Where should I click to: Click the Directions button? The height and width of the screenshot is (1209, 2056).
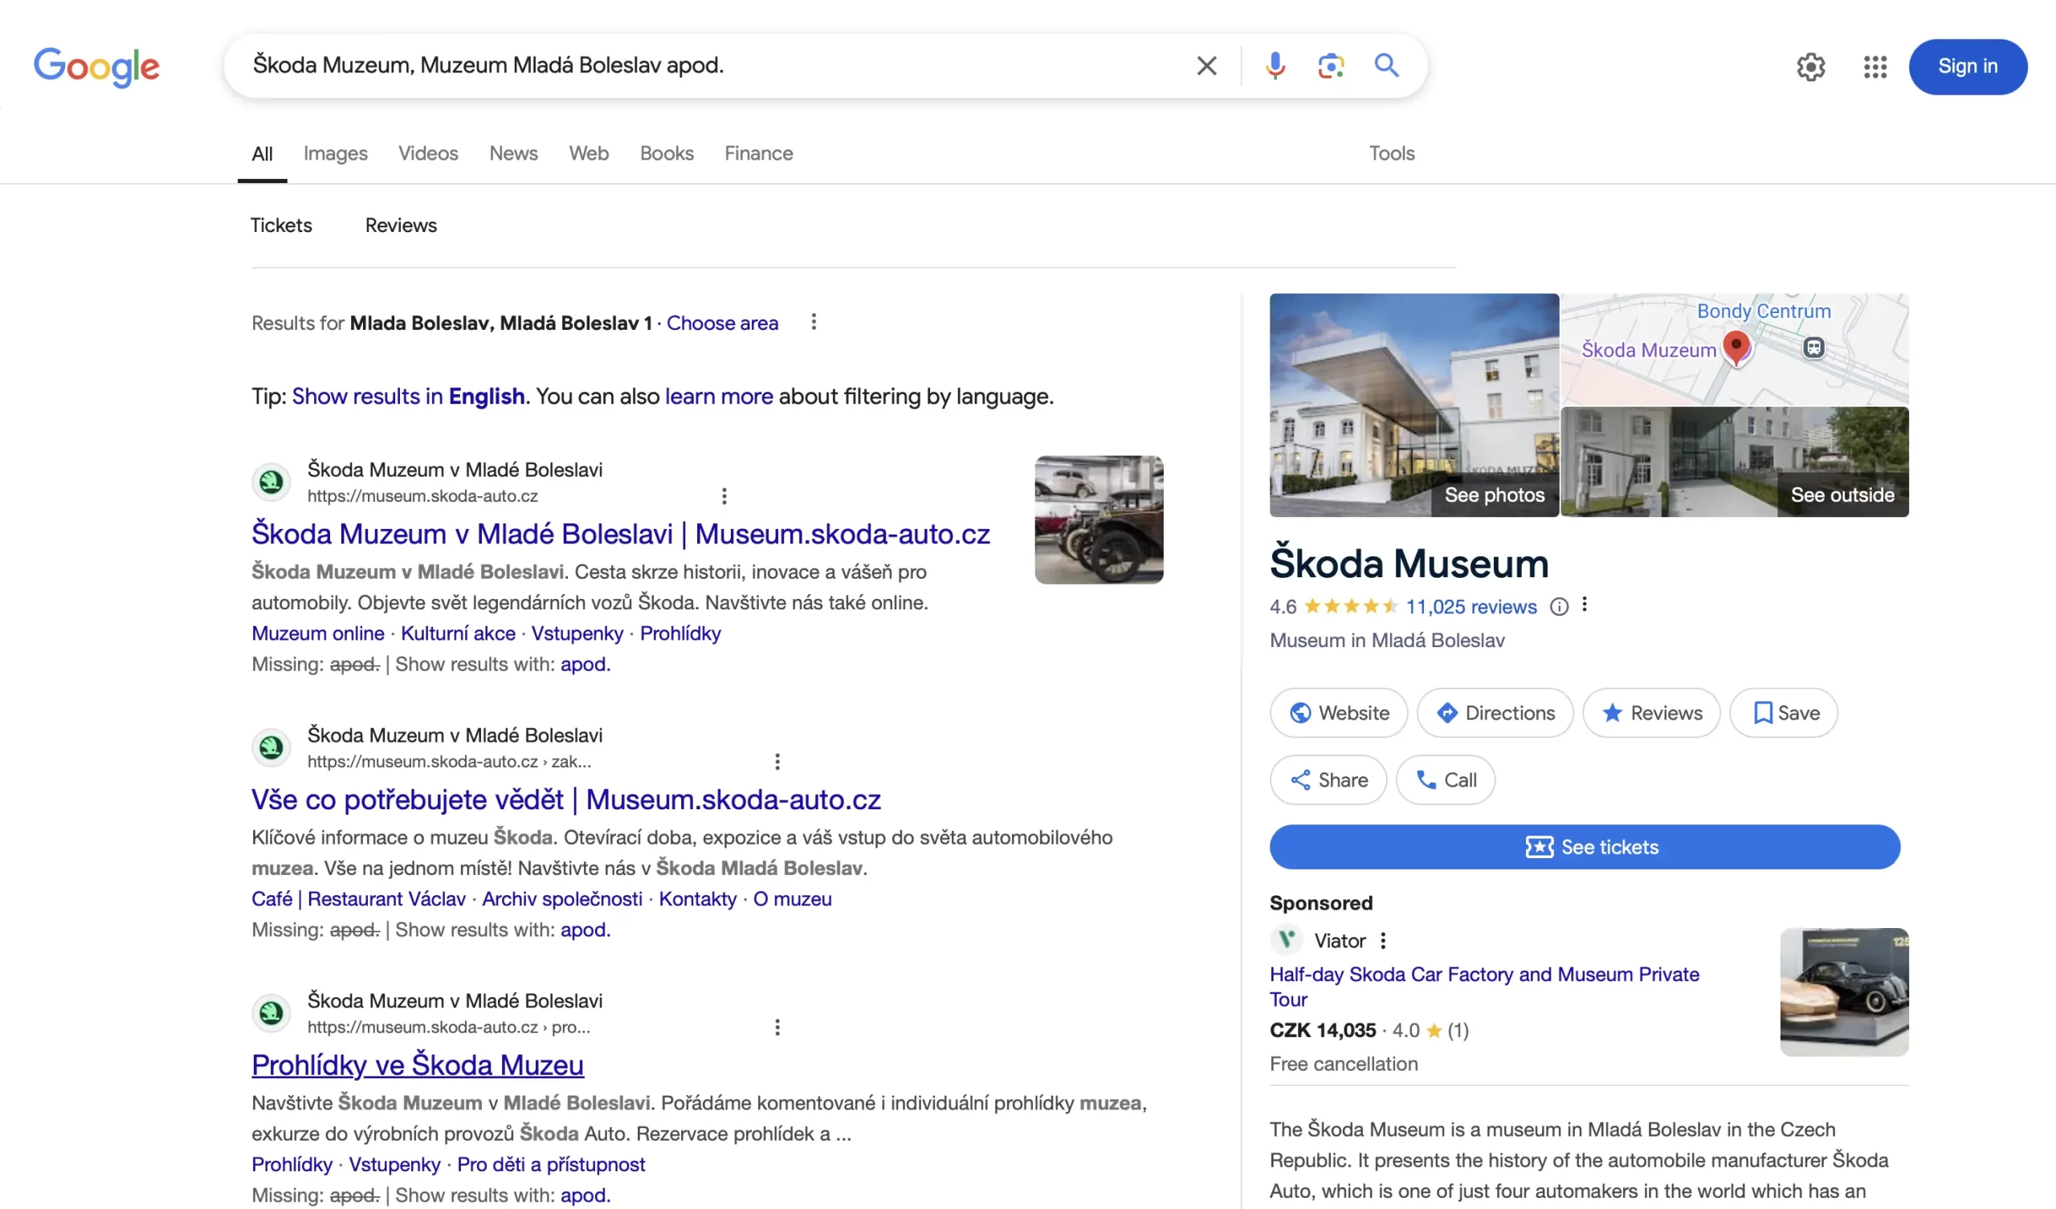coord(1495,713)
